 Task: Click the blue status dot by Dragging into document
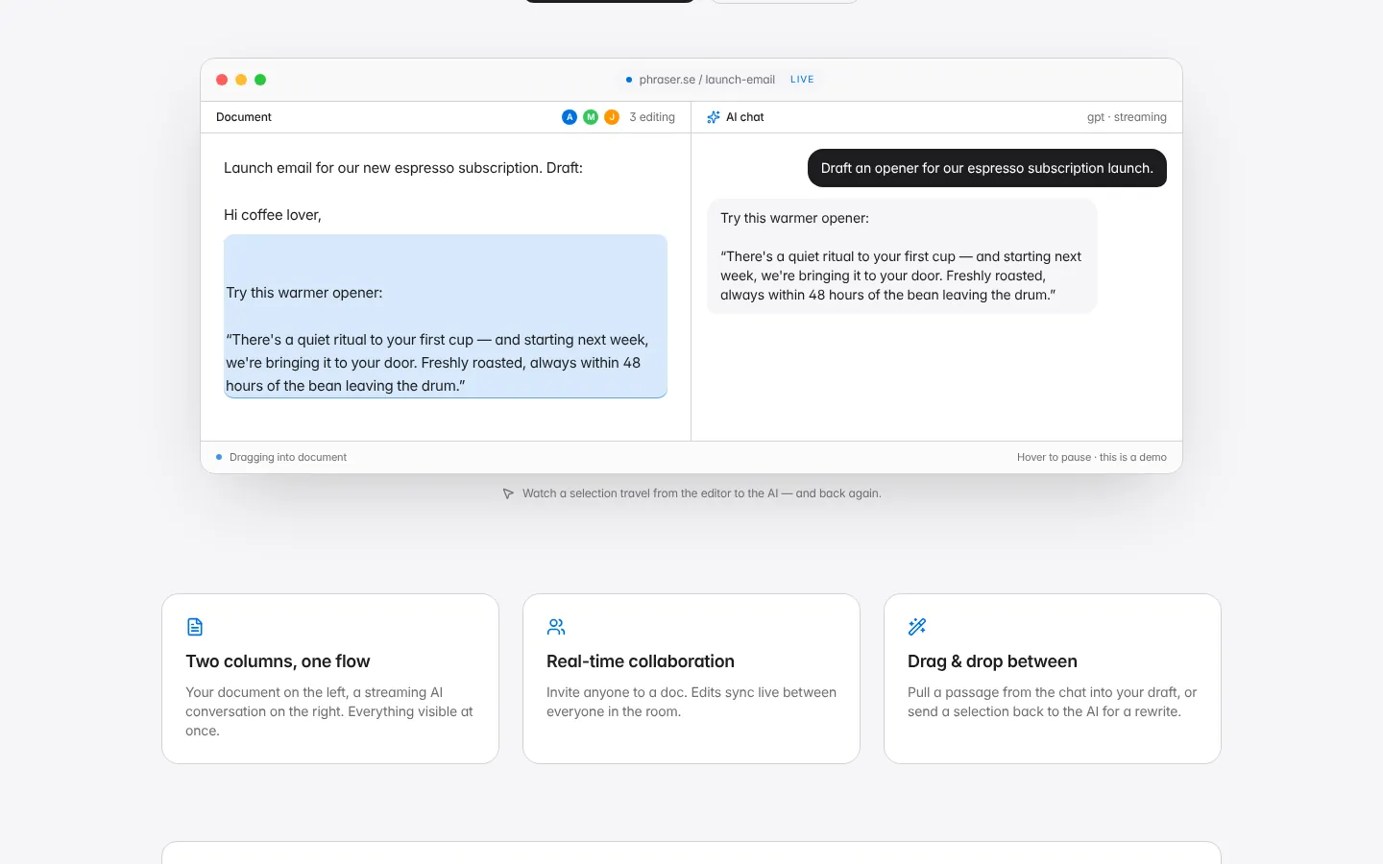pos(219,457)
